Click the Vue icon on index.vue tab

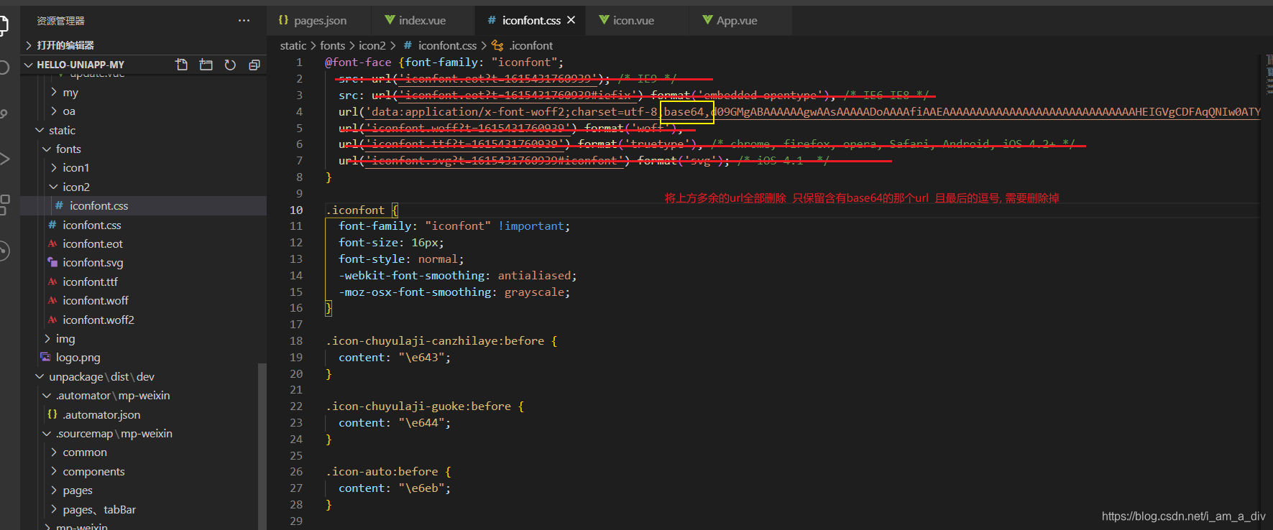point(390,20)
